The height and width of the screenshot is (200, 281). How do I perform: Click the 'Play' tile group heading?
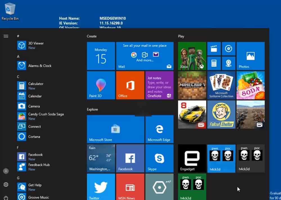coord(181,36)
